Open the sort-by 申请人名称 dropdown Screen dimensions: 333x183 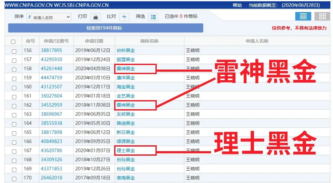(x=52, y=17)
